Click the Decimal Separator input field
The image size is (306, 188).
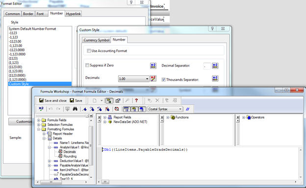click(x=207, y=66)
